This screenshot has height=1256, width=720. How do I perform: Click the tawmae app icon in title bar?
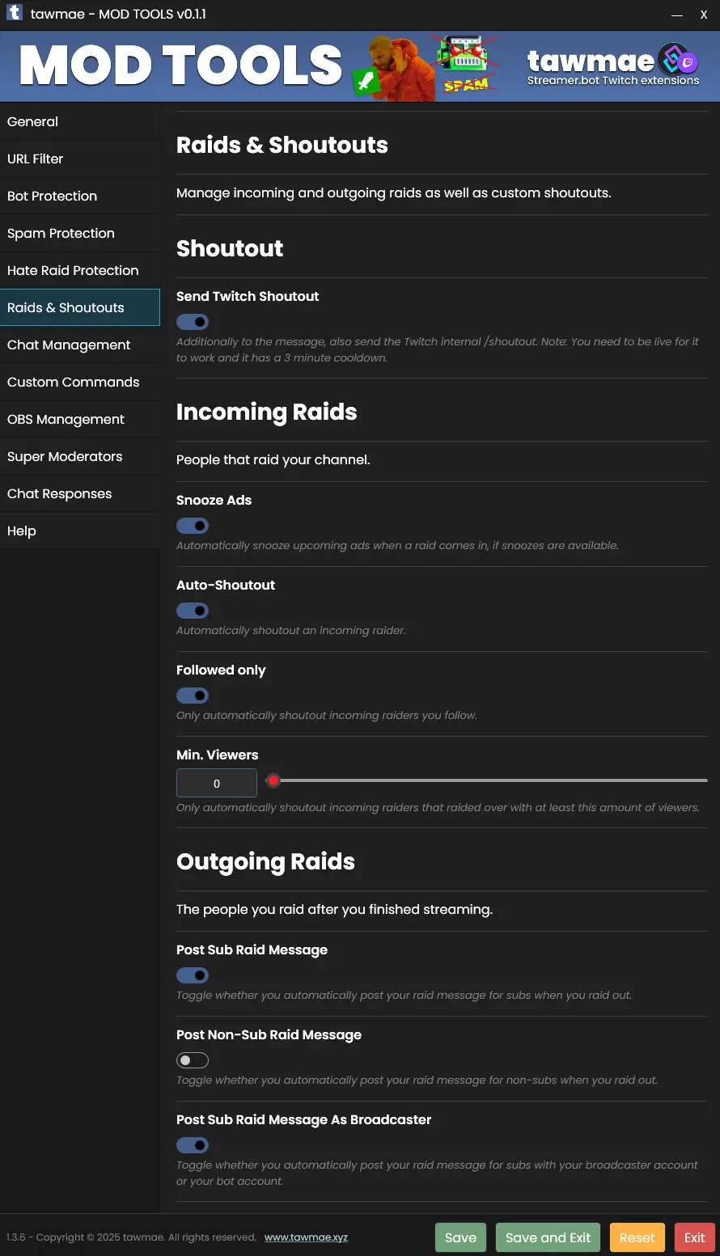(15, 14)
